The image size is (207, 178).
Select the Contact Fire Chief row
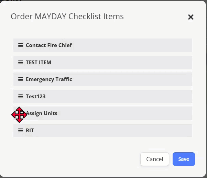103,45
